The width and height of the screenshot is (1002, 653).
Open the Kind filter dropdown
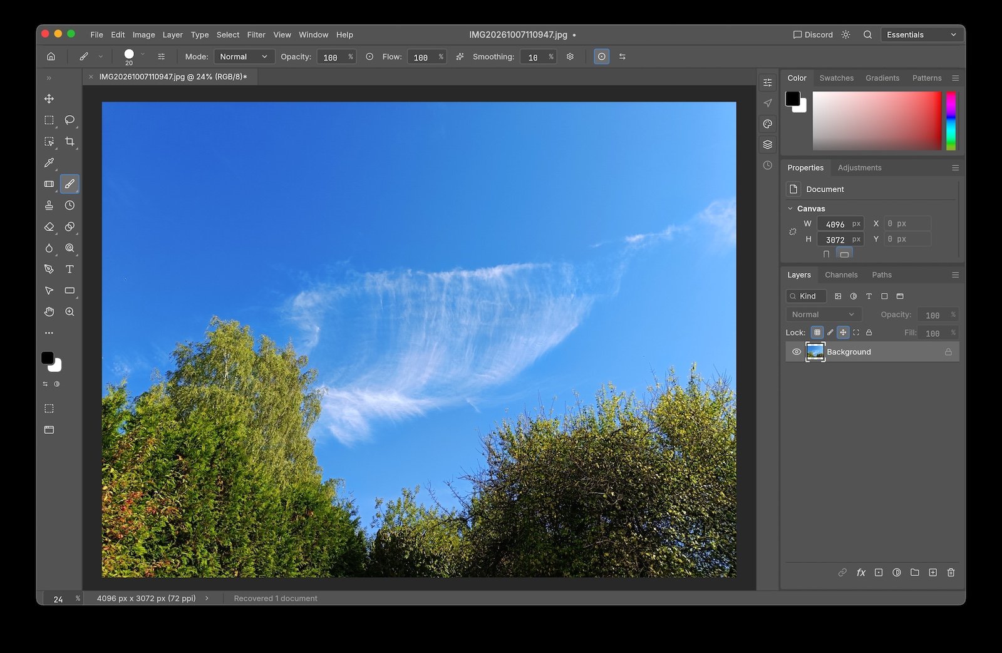click(806, 296)
